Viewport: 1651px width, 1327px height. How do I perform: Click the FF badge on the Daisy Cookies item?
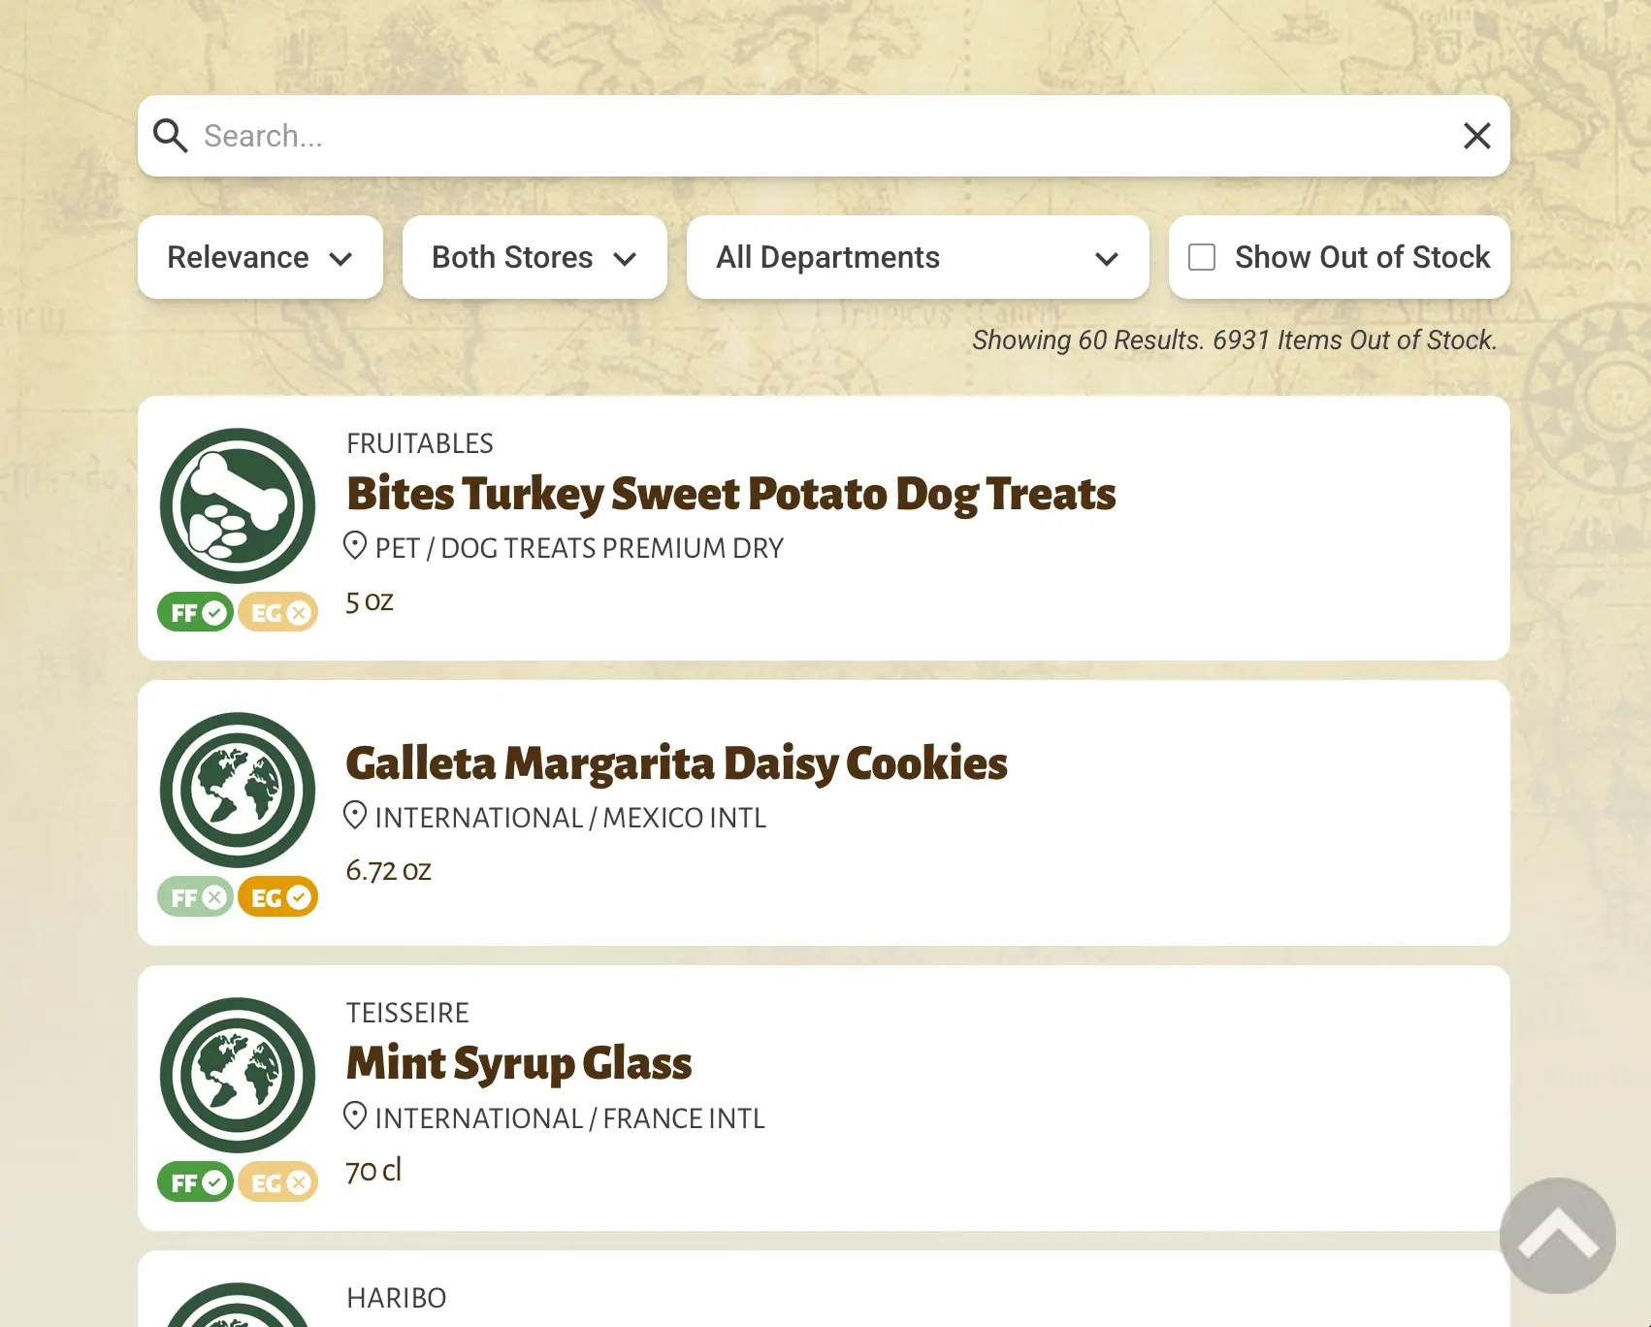[196, 897]
